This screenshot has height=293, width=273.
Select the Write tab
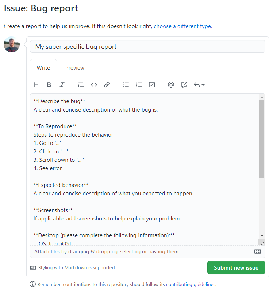43,67
